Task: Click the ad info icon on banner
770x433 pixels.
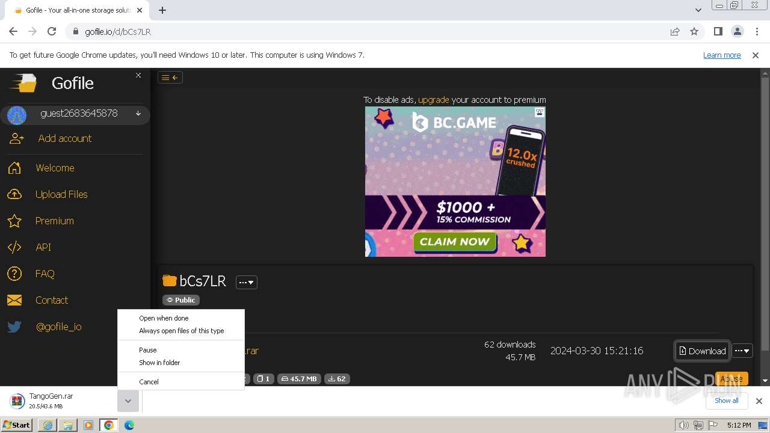Action: click(540, 112)
